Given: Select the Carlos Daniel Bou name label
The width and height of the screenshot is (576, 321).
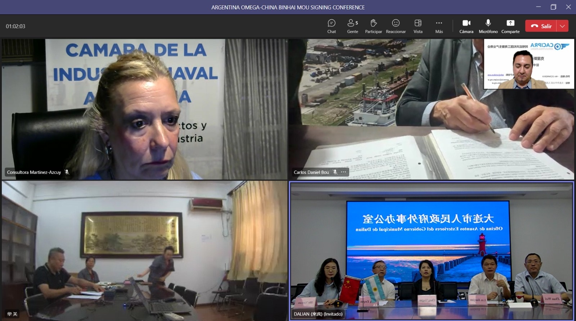Looking at the screenshot, I should pyautogui.click(x=311, y=172).
